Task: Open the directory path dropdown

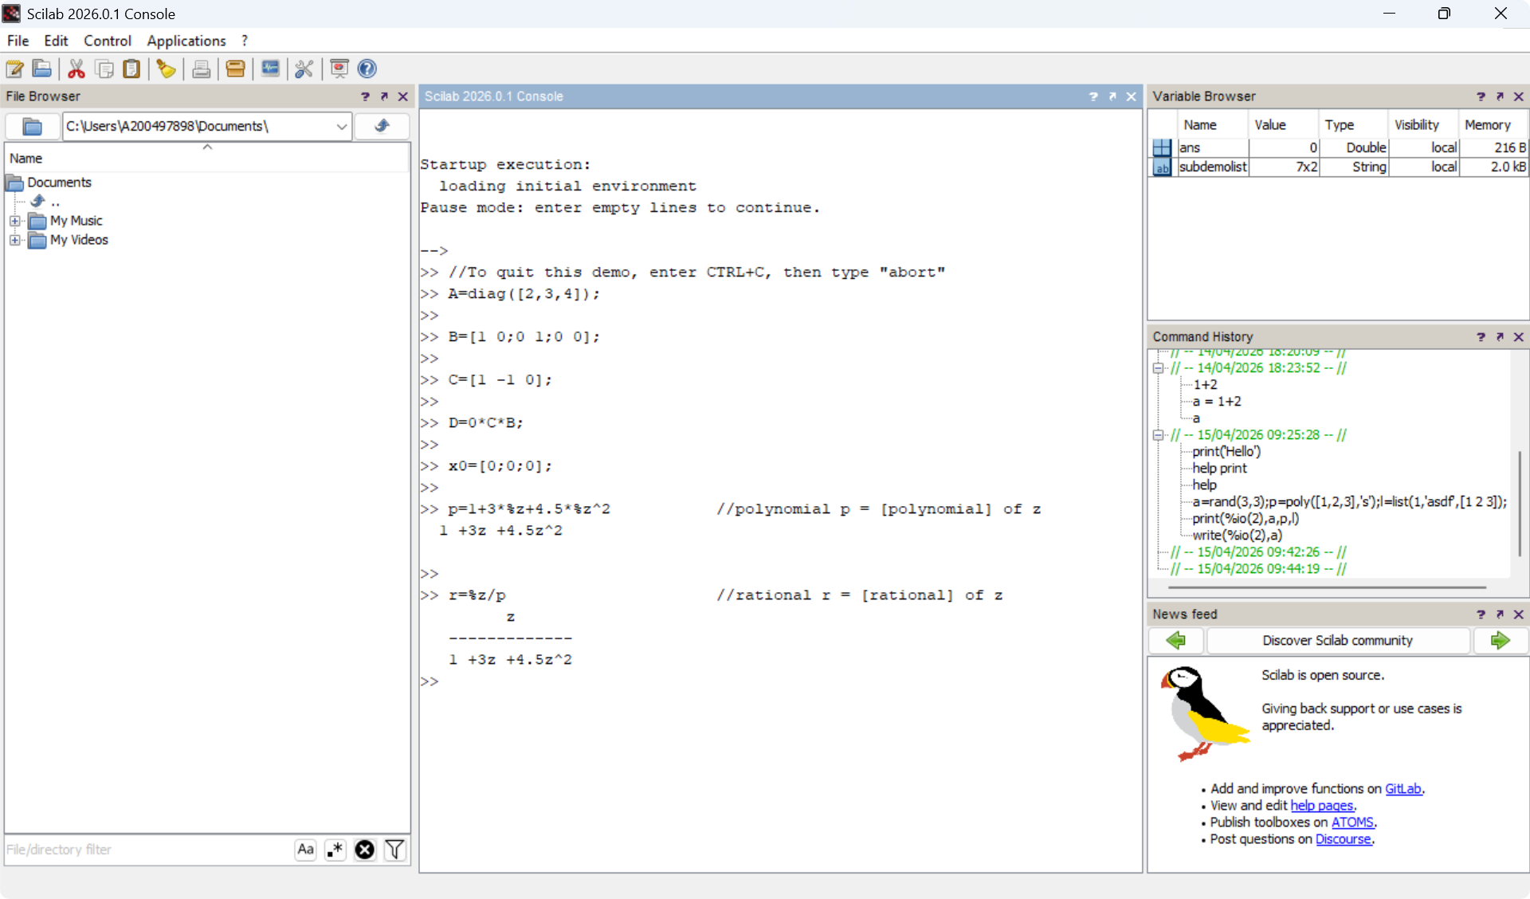Action: [x=341, y=126]
